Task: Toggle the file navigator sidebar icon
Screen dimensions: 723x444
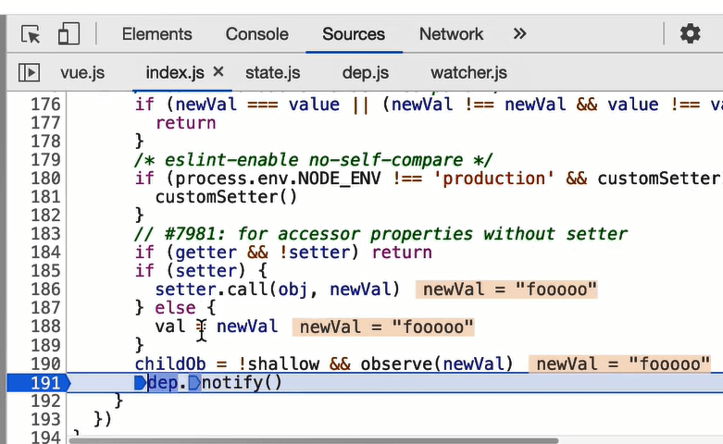Action: point(29,73)
